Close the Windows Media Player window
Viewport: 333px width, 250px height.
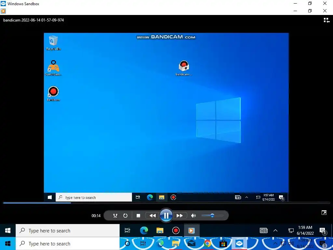[x=325, y=11]
